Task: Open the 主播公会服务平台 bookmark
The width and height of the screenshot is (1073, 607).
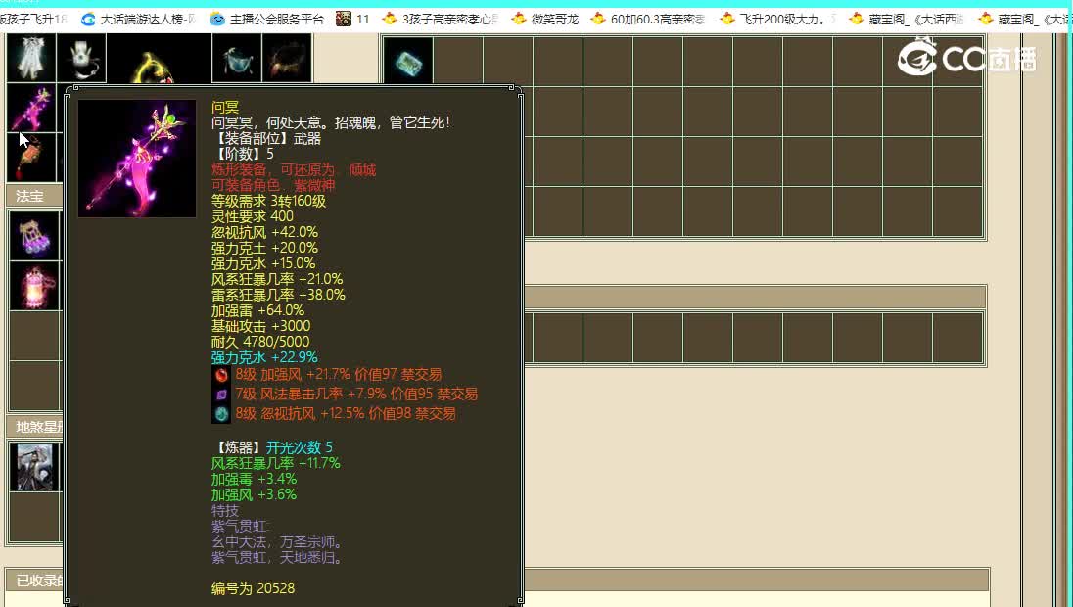Action: [x=267, y=20]
